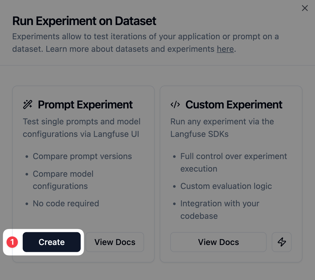Click the 'Custom evaluation logic' bullet item
The width and height of the screenshot is (315, 280).
point(226,186)
